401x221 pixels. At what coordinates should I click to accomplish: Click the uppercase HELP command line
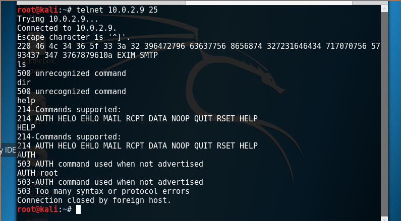point(26,127)
